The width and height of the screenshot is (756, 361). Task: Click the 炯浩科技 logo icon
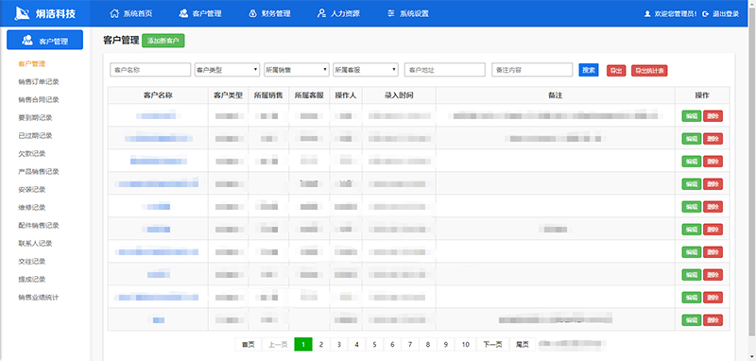coord(22,13)
